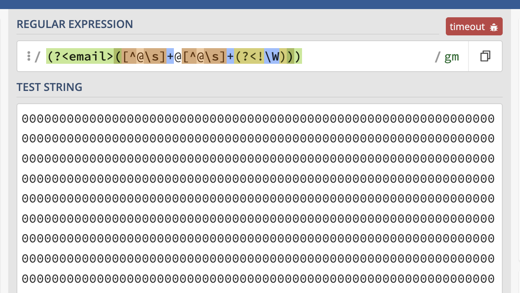The width and height of the screenshot is (520, 293).
Task: Click the REGULAR EXPRESSION section heading
Action: coord(75,24)
